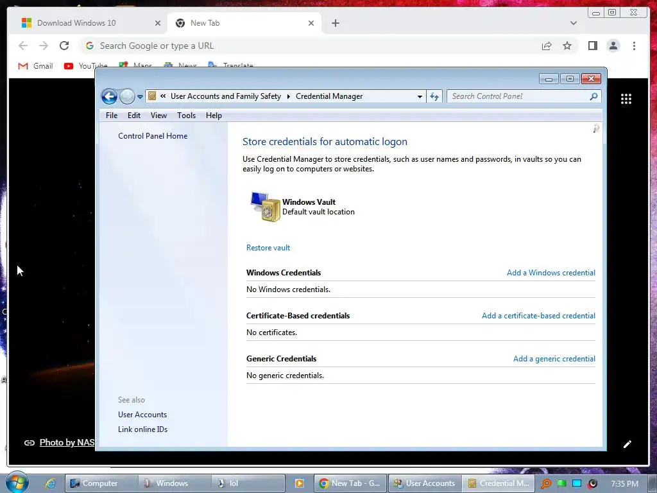657x493 pixels.
Task: Switch to User Accounts taskbar button
Action: tap(425, 483)
